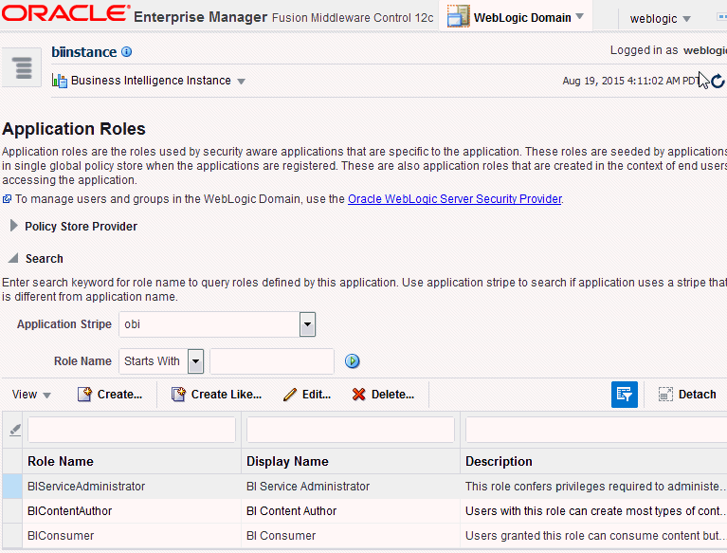Click the BIContentAuthor description cell

coord(594,510)
